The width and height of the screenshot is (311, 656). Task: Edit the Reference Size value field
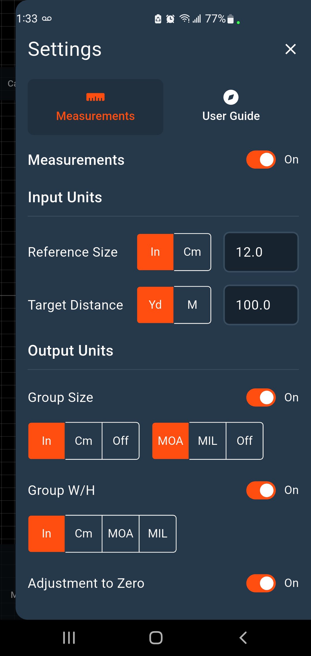tap(261, 252)
